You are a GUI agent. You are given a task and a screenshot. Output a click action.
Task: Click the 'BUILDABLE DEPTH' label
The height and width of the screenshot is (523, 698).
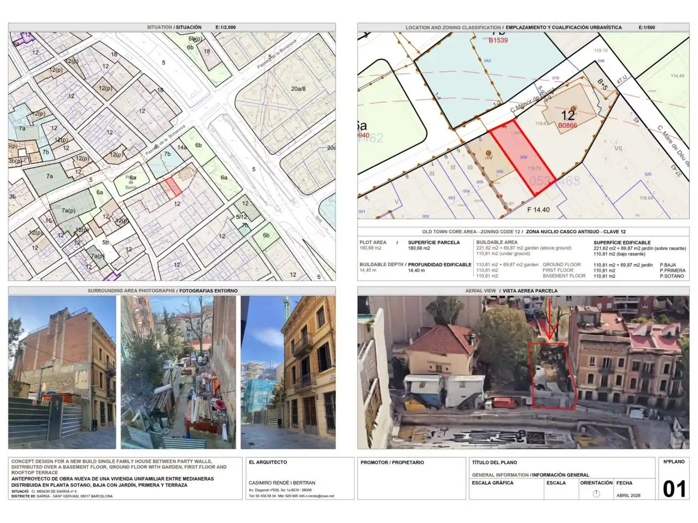pos(381,265)
